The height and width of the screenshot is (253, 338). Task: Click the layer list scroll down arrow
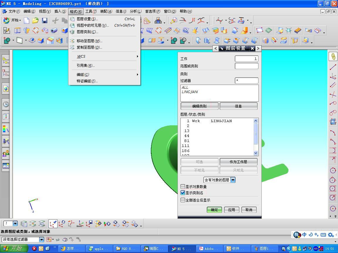coord(256,153)
